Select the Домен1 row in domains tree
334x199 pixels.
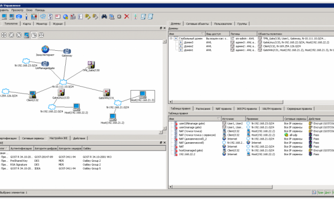coord(188,50)
